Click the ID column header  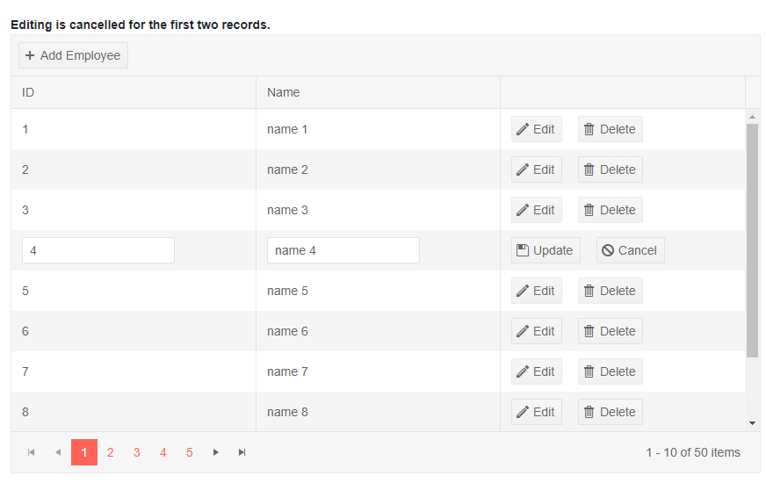coord(28,92)
